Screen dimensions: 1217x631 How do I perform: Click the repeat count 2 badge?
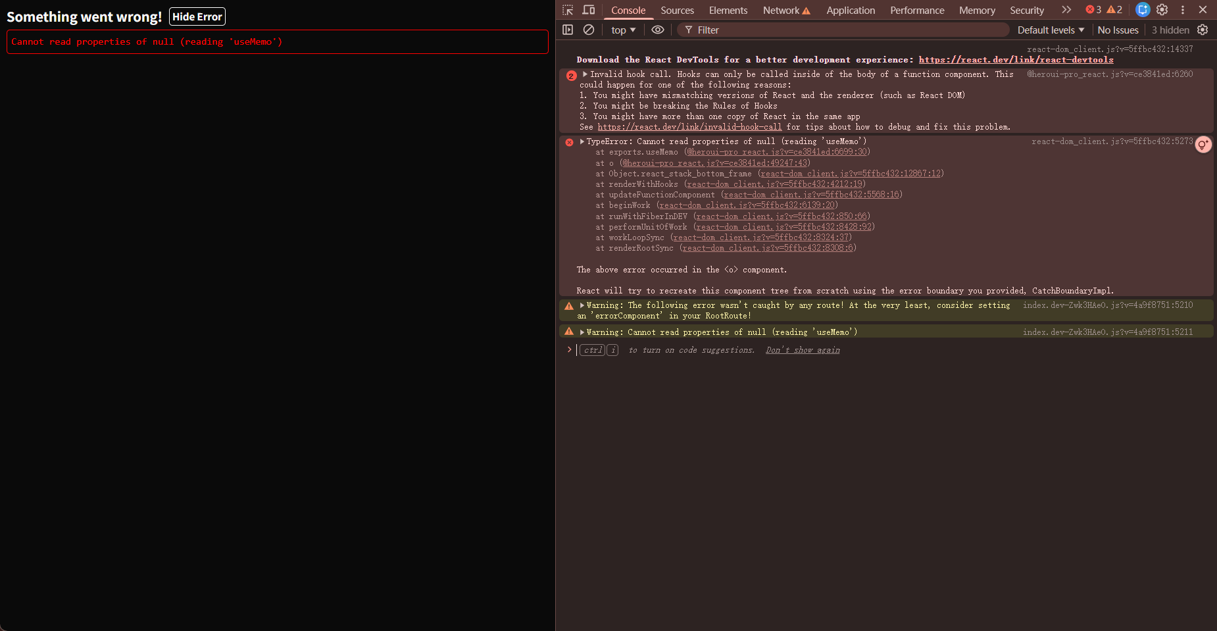571,76
